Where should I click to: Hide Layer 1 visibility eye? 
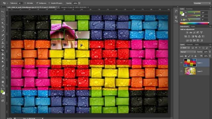tap(182, 62)
